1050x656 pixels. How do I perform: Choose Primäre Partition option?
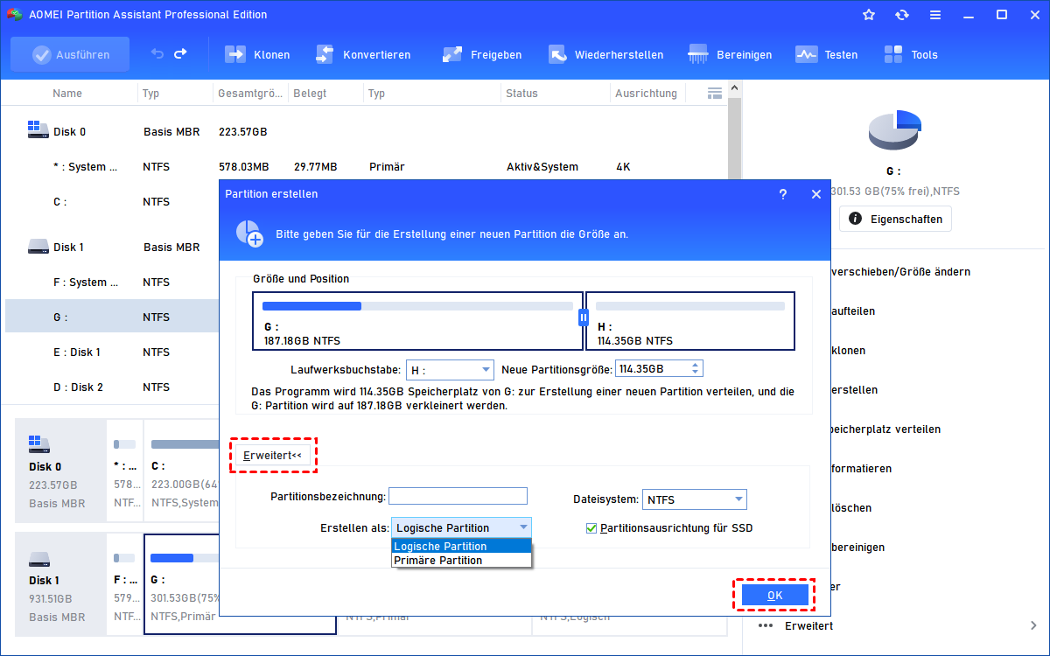461,560
